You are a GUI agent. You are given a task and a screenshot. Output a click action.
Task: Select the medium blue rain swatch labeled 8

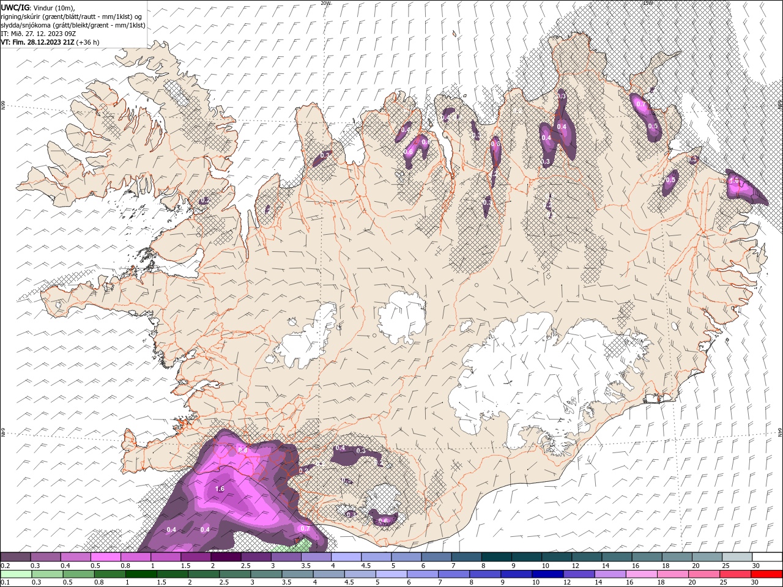tap(484, 574)
